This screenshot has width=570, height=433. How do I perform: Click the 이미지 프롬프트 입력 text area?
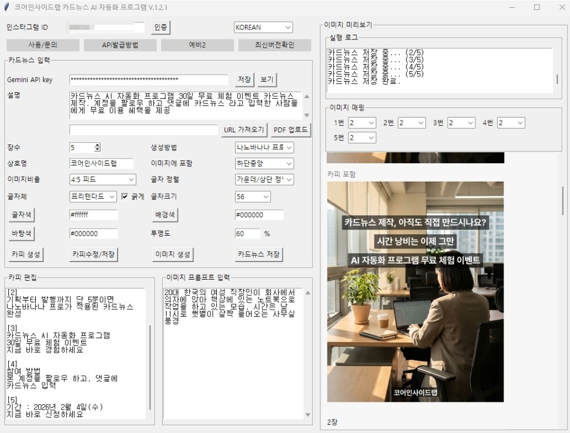coord(233,353)
